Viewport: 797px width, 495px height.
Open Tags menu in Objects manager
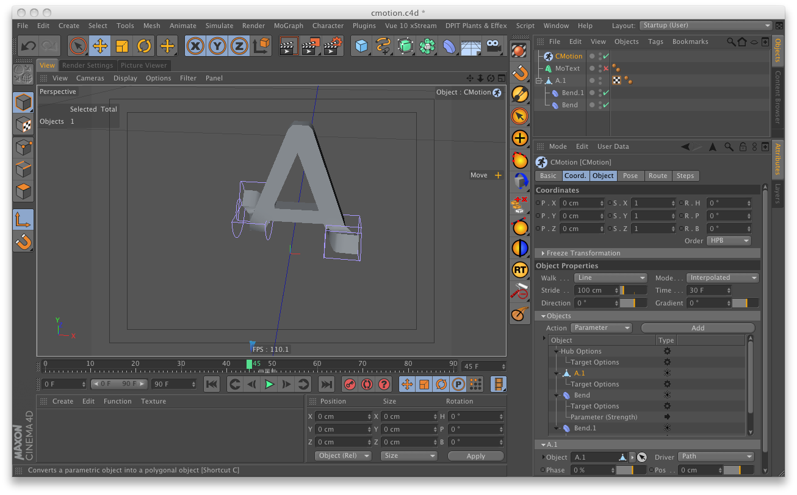[x=655, y=41]
